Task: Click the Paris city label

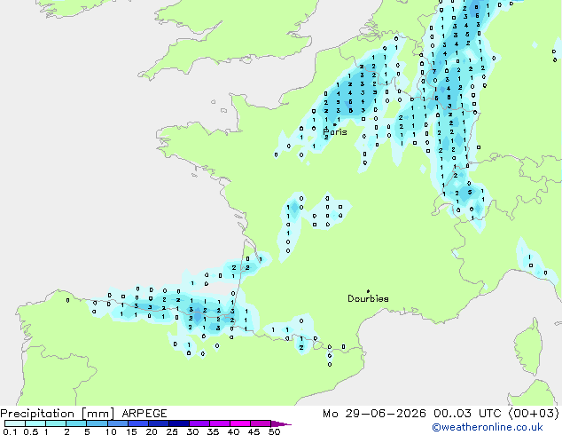Action: pyautogui.click(x=335, y=132)
